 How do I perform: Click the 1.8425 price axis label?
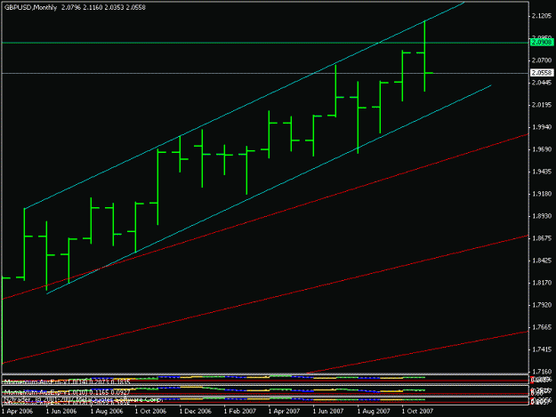[x=542, y=261]
